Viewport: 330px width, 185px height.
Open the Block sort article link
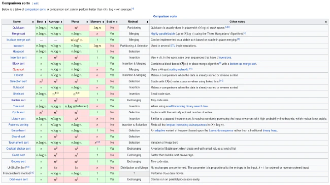(18, 64)
